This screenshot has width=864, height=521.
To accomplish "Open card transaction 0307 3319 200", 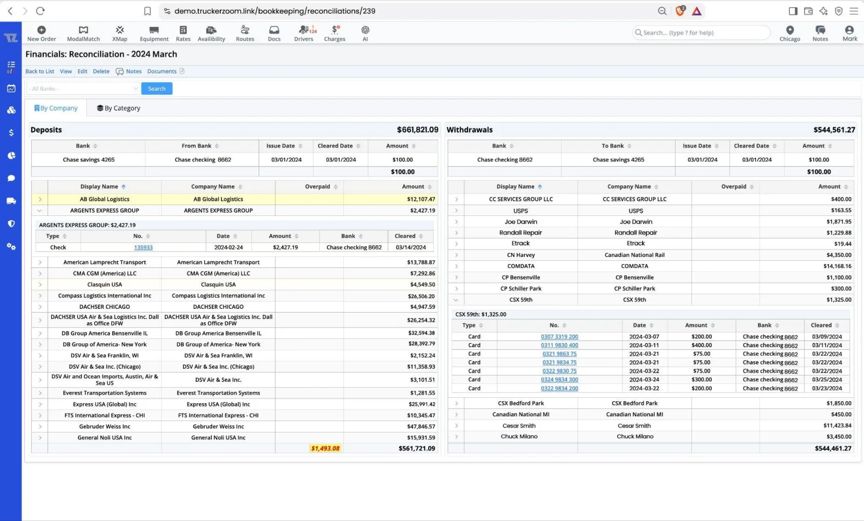I will pos(559,337).
